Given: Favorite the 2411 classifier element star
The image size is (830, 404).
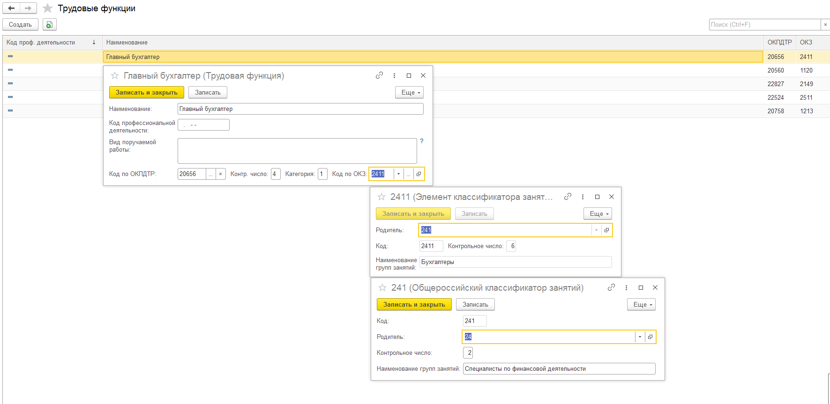Looking at the screenshot, I should (x=381, y=197).
